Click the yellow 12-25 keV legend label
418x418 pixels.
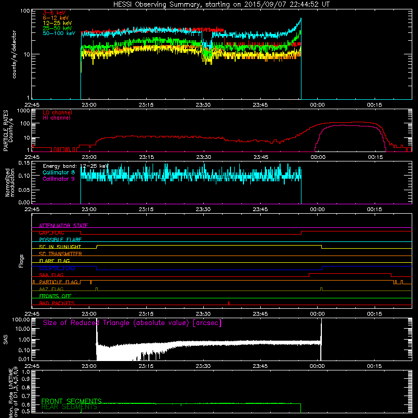[x=57, y=23]
